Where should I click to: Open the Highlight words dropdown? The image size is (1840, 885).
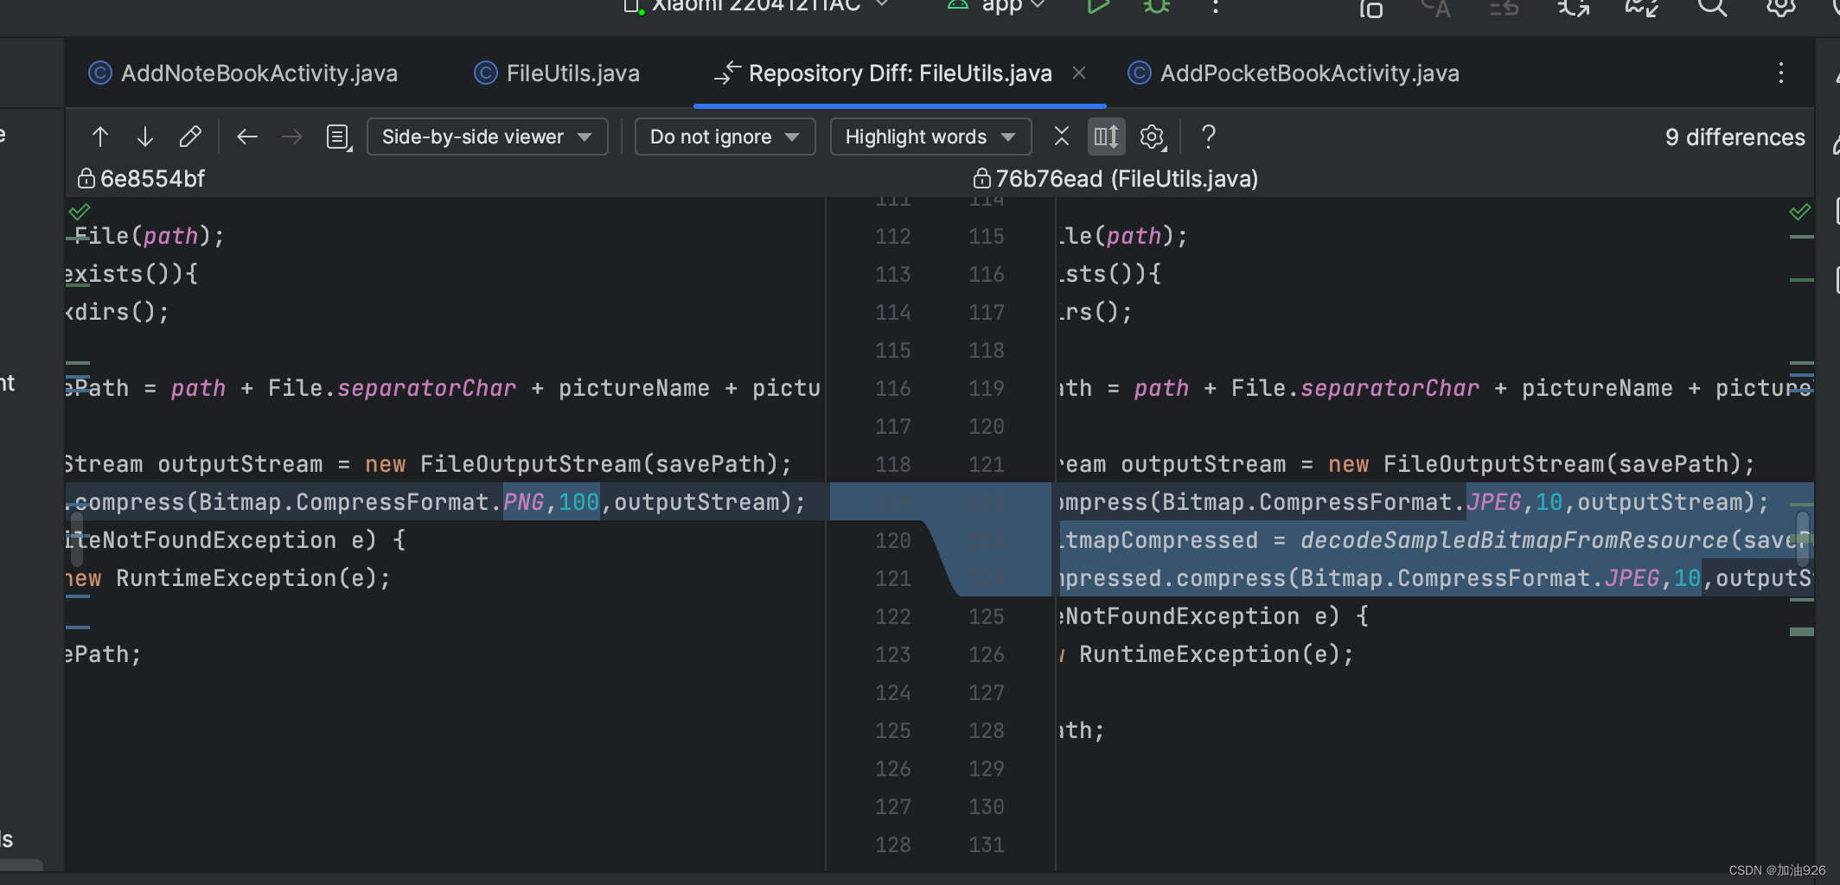coord(930,136)
